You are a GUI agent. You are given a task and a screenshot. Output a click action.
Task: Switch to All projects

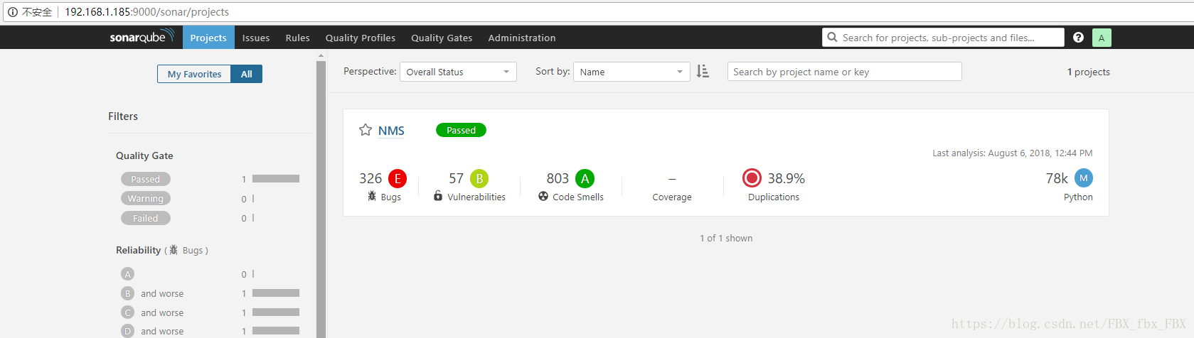click(247, 74)
